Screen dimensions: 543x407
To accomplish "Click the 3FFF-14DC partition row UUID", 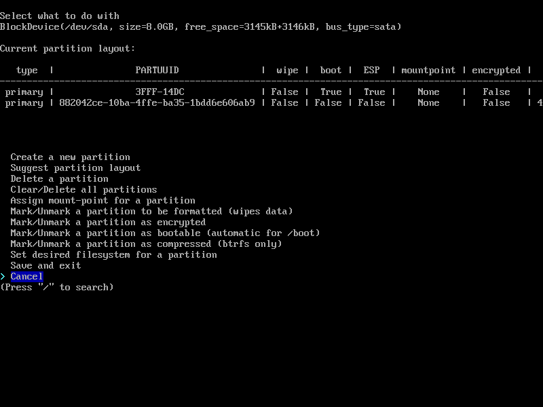I will coord(160,92).
